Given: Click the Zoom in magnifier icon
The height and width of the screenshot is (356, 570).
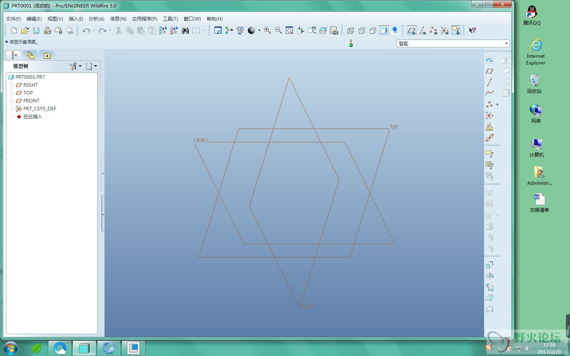Looking at the screenshot, I should point(267,30).
